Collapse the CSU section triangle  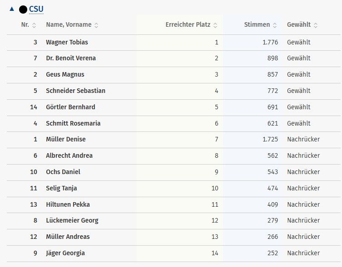12,9
